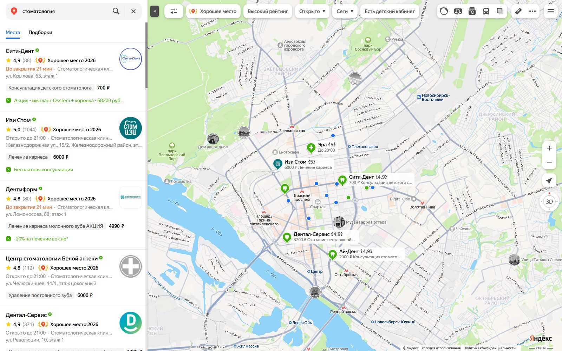Switch to the Подборки tab
562x351 pixels.
click(40, 32)
